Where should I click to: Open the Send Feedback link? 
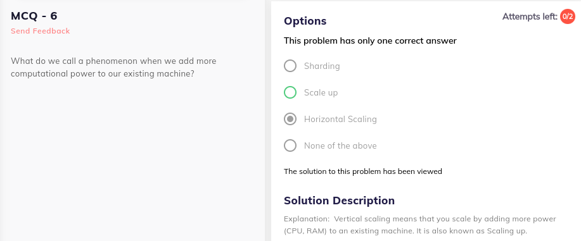(41, 31)
